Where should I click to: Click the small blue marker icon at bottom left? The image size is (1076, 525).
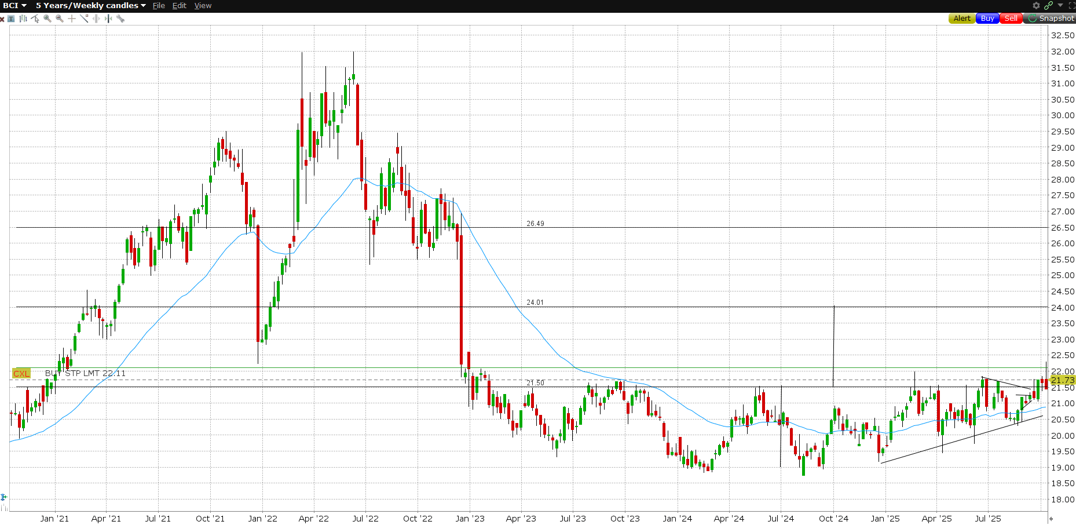click(3, 497)
